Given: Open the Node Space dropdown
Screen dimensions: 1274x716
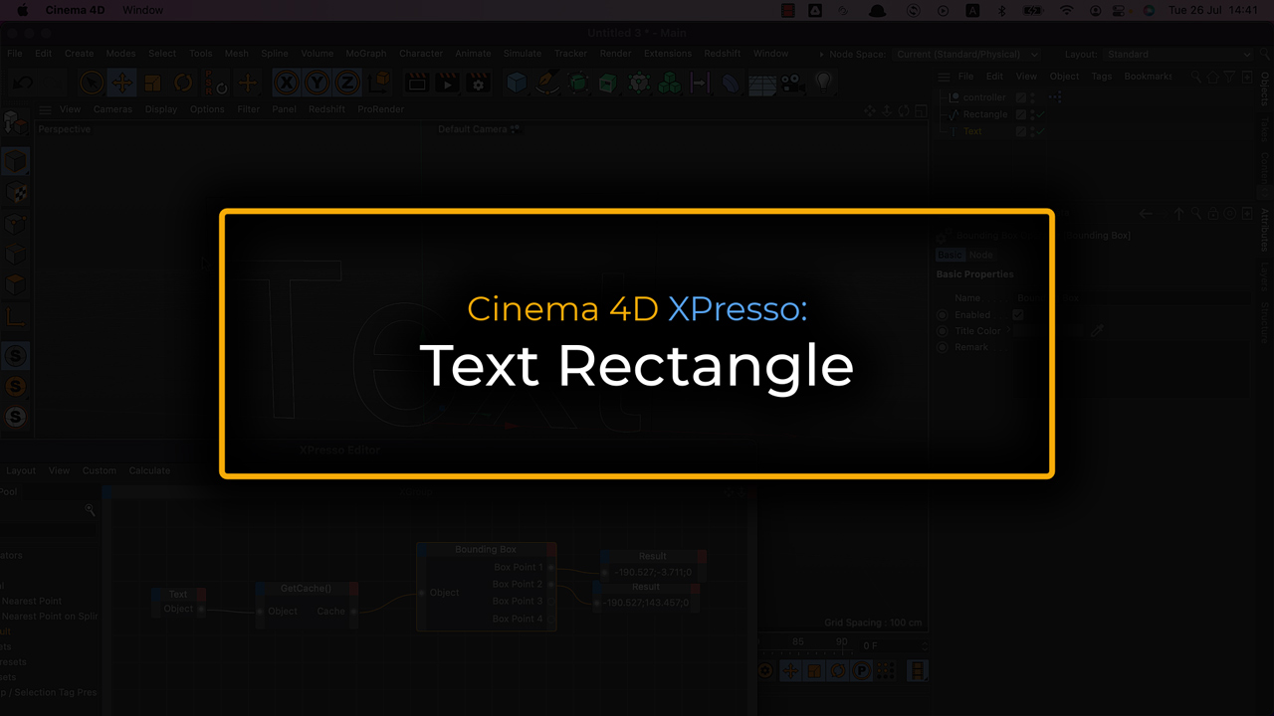Looking at the screenshot, I should [x=966, y=55].
